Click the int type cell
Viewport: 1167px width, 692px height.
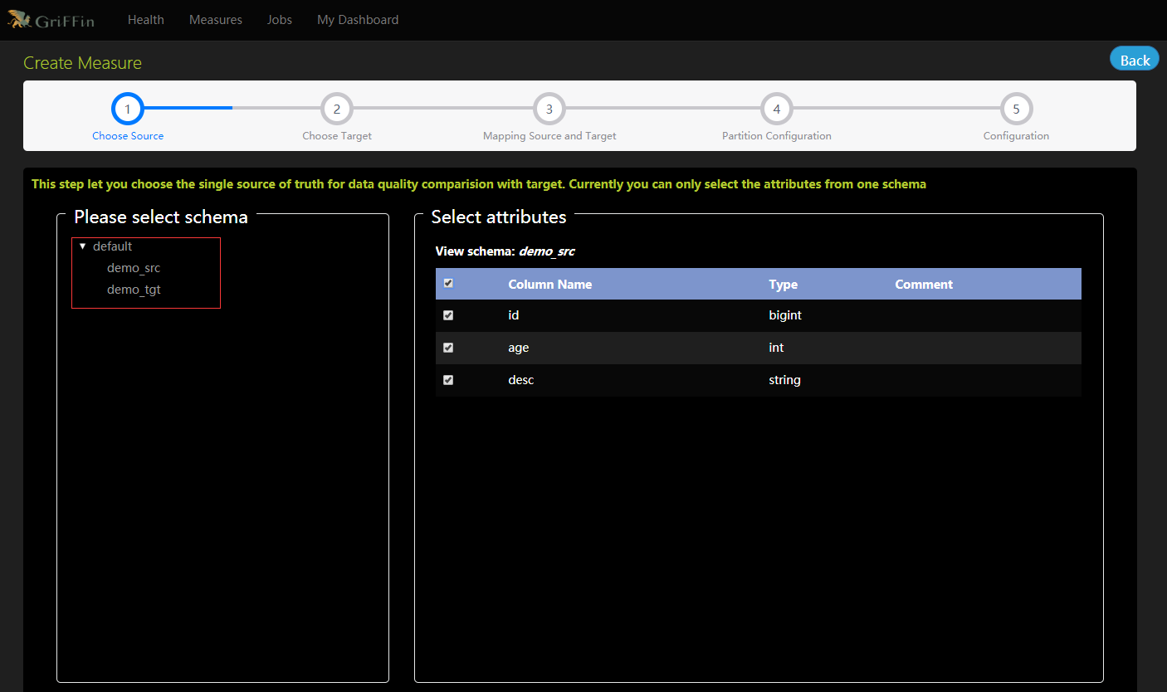point(776,348)
